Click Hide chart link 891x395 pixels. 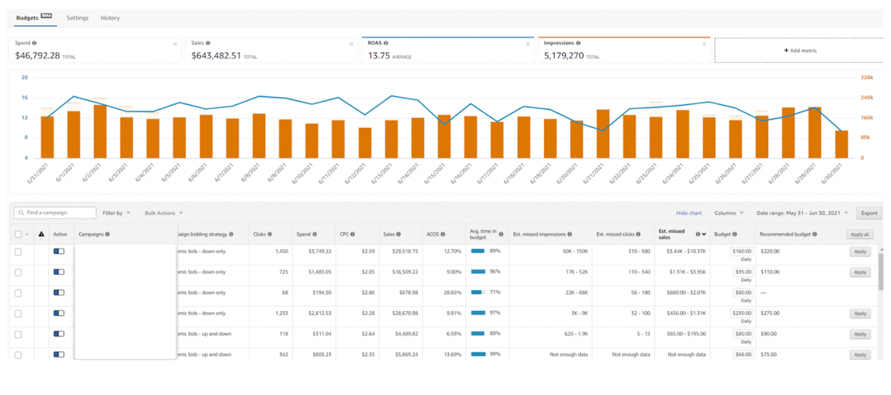[689, 213]
